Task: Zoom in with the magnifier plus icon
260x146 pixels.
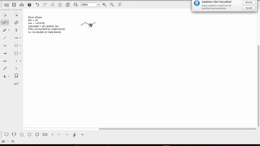Action: click(104, 4)
